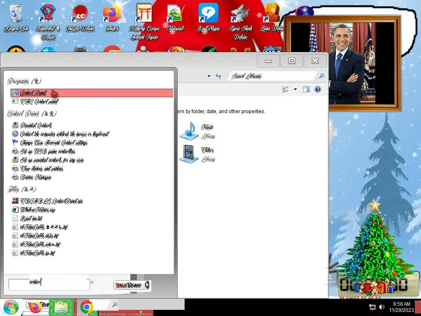
Task: Open vbMmeCable_win7.inf file result
Action: (36, 244)
